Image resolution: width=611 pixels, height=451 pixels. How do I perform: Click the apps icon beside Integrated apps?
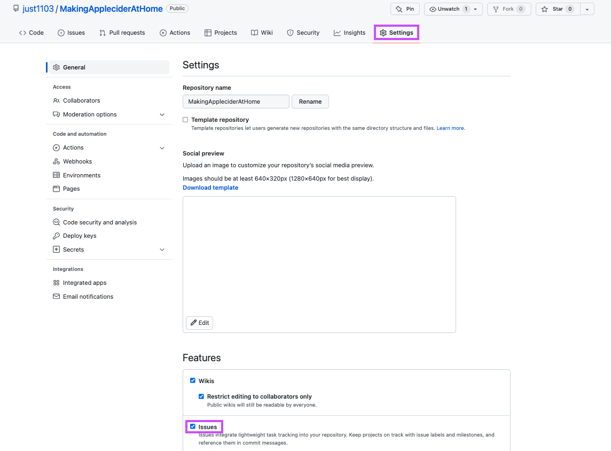tap(57, 283)
